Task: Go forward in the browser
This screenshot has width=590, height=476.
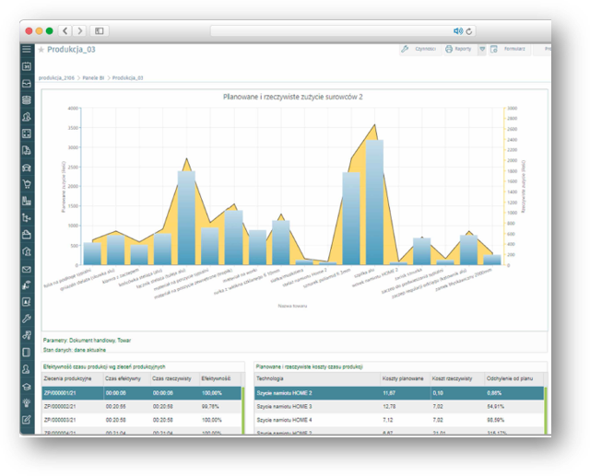Action: tap(79, 30)
